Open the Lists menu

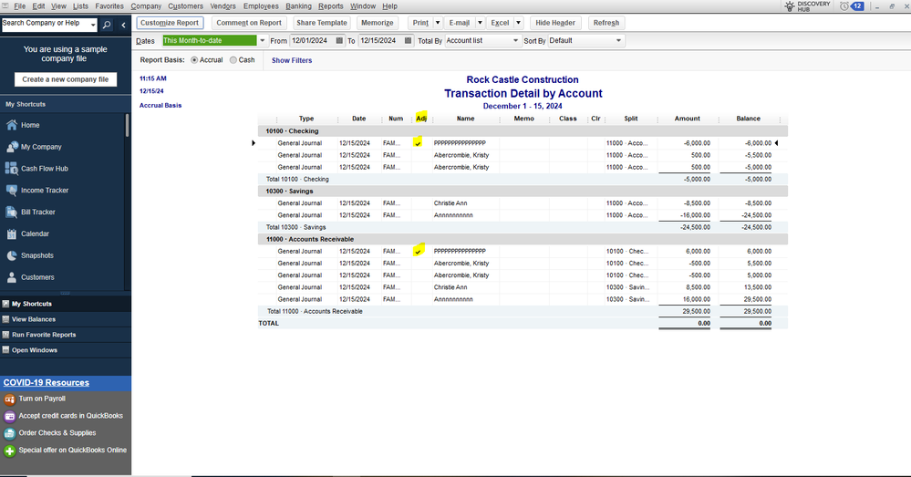pos(81,6)
